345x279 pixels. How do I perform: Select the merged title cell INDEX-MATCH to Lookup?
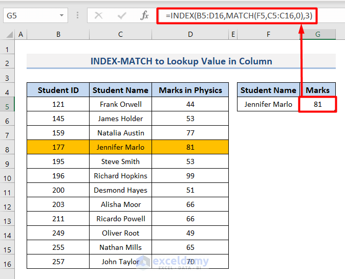[181, 61]
